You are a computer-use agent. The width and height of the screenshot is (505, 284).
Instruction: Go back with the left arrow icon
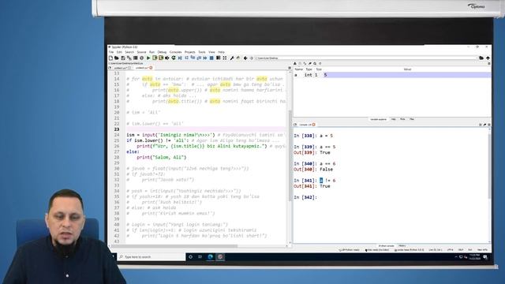[245, 58]
